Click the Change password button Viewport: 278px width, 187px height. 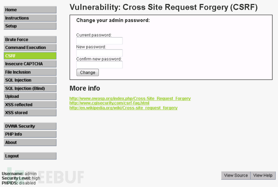coord(87,72)
